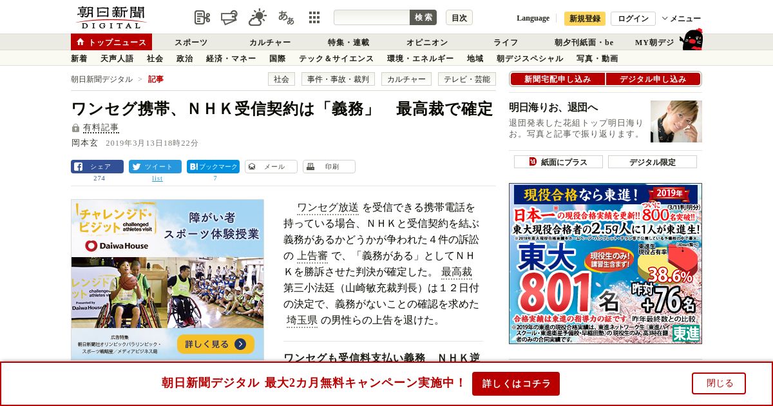Click the home icon in トップニュース tab
The width and height of the screenshot is (773, 406).
click(x=80, y=42)
